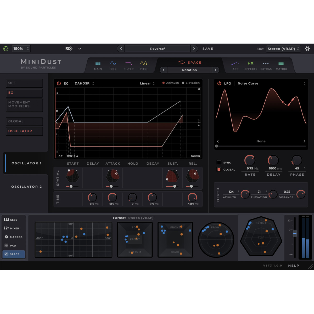Open the EFFECTS (FX) tab
314x314 pixels.
point(251,65)
